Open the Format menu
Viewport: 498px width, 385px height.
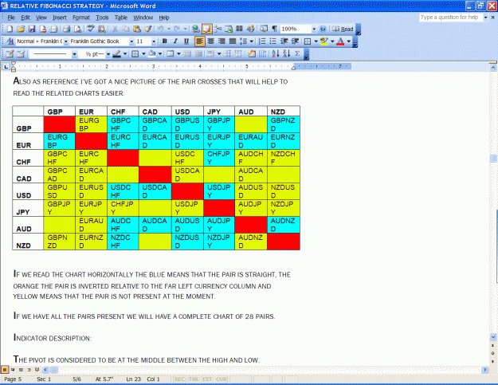[x=81, y=18]
